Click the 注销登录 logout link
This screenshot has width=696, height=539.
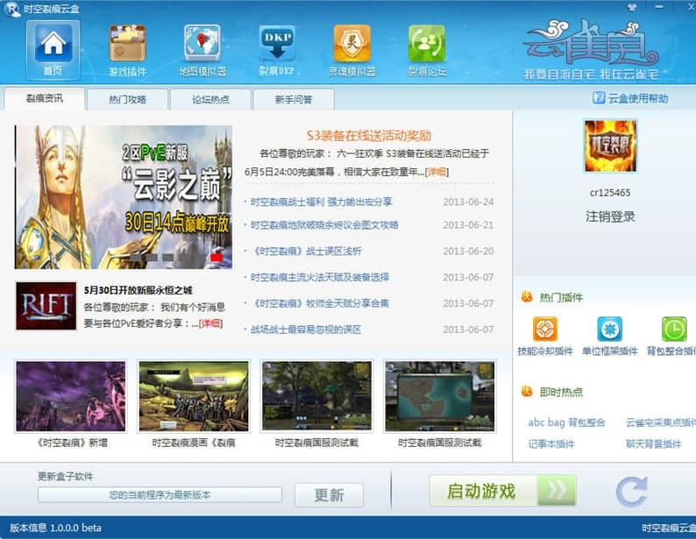[x=610, y=216]
